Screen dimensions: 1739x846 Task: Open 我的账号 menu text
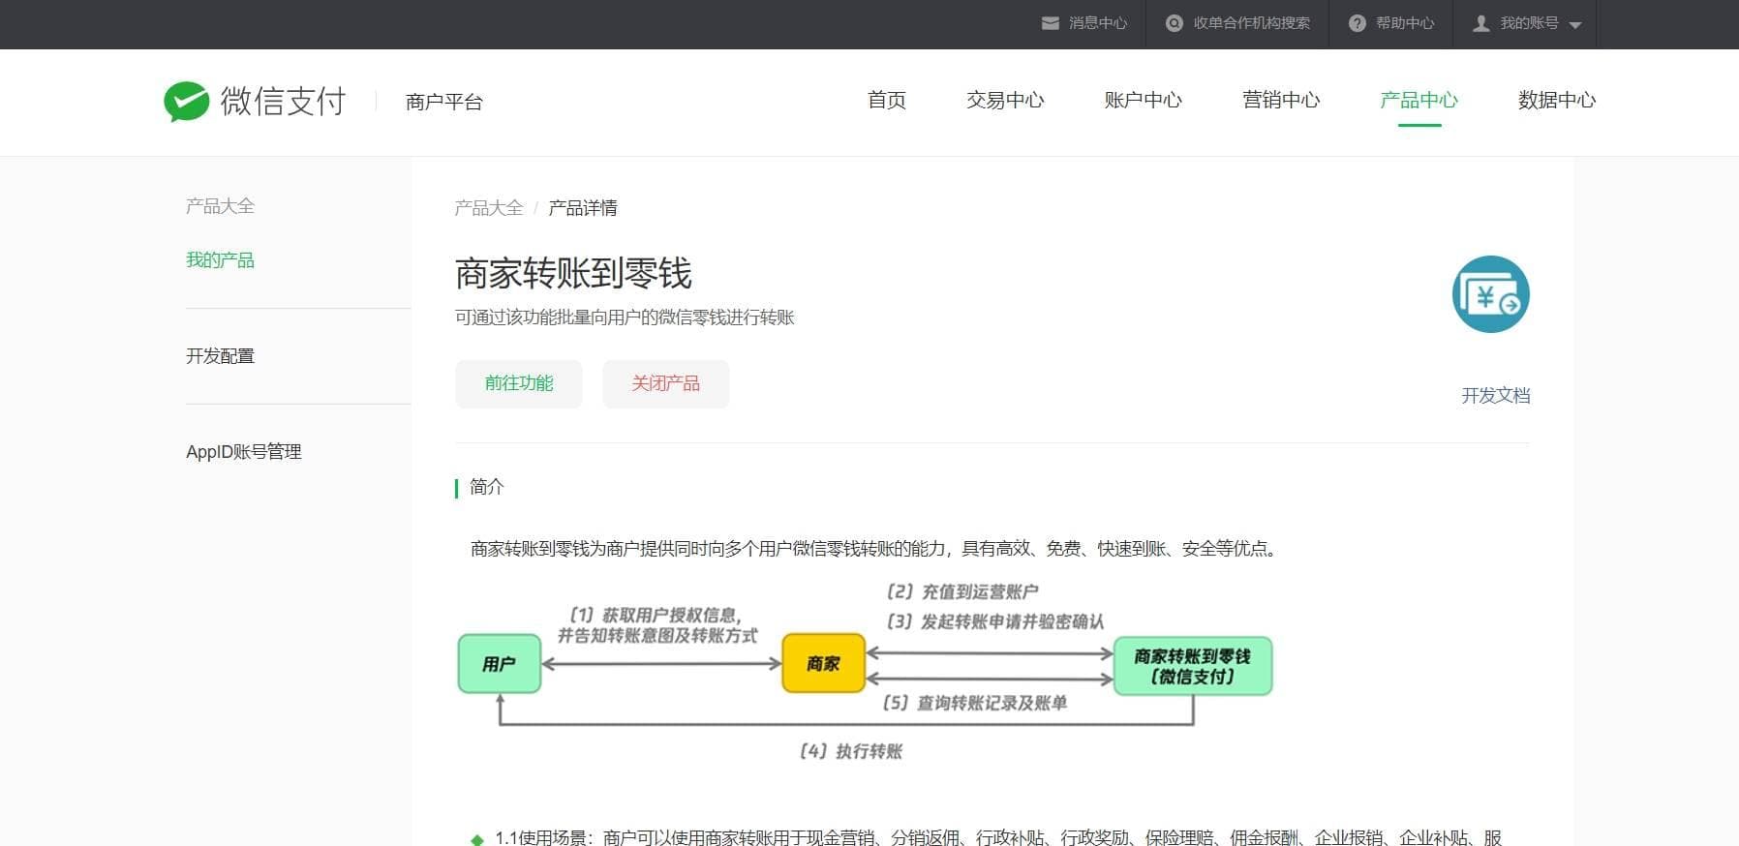[x=1529, y=23]
